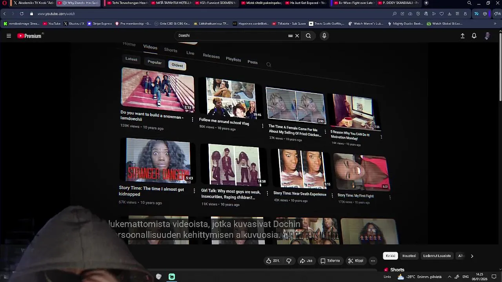Open the ENG language indicator

point(466,277)
